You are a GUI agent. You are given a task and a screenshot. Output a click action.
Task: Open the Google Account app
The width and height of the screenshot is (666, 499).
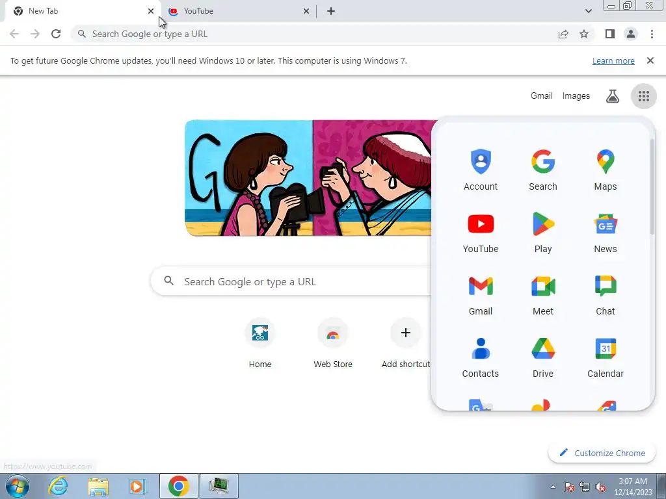(481, 170)
